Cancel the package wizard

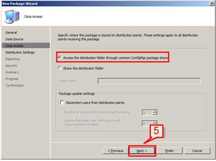(197, 151)
